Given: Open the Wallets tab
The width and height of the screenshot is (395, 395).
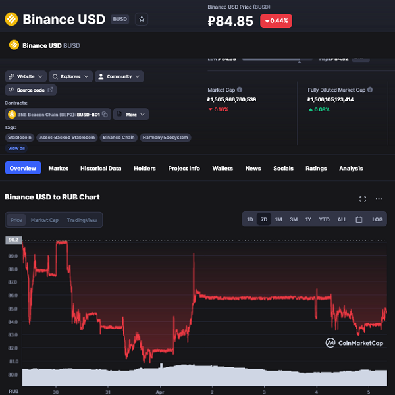Looking at the screenshot, I should 223,168.
